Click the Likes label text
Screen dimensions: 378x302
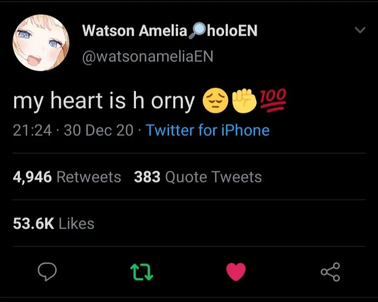point(77,223)
